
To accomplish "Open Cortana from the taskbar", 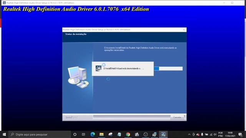I will [75, 135].
